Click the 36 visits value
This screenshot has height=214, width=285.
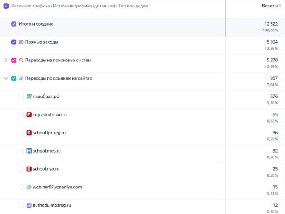pyautogui.click(x=275, y=133)
